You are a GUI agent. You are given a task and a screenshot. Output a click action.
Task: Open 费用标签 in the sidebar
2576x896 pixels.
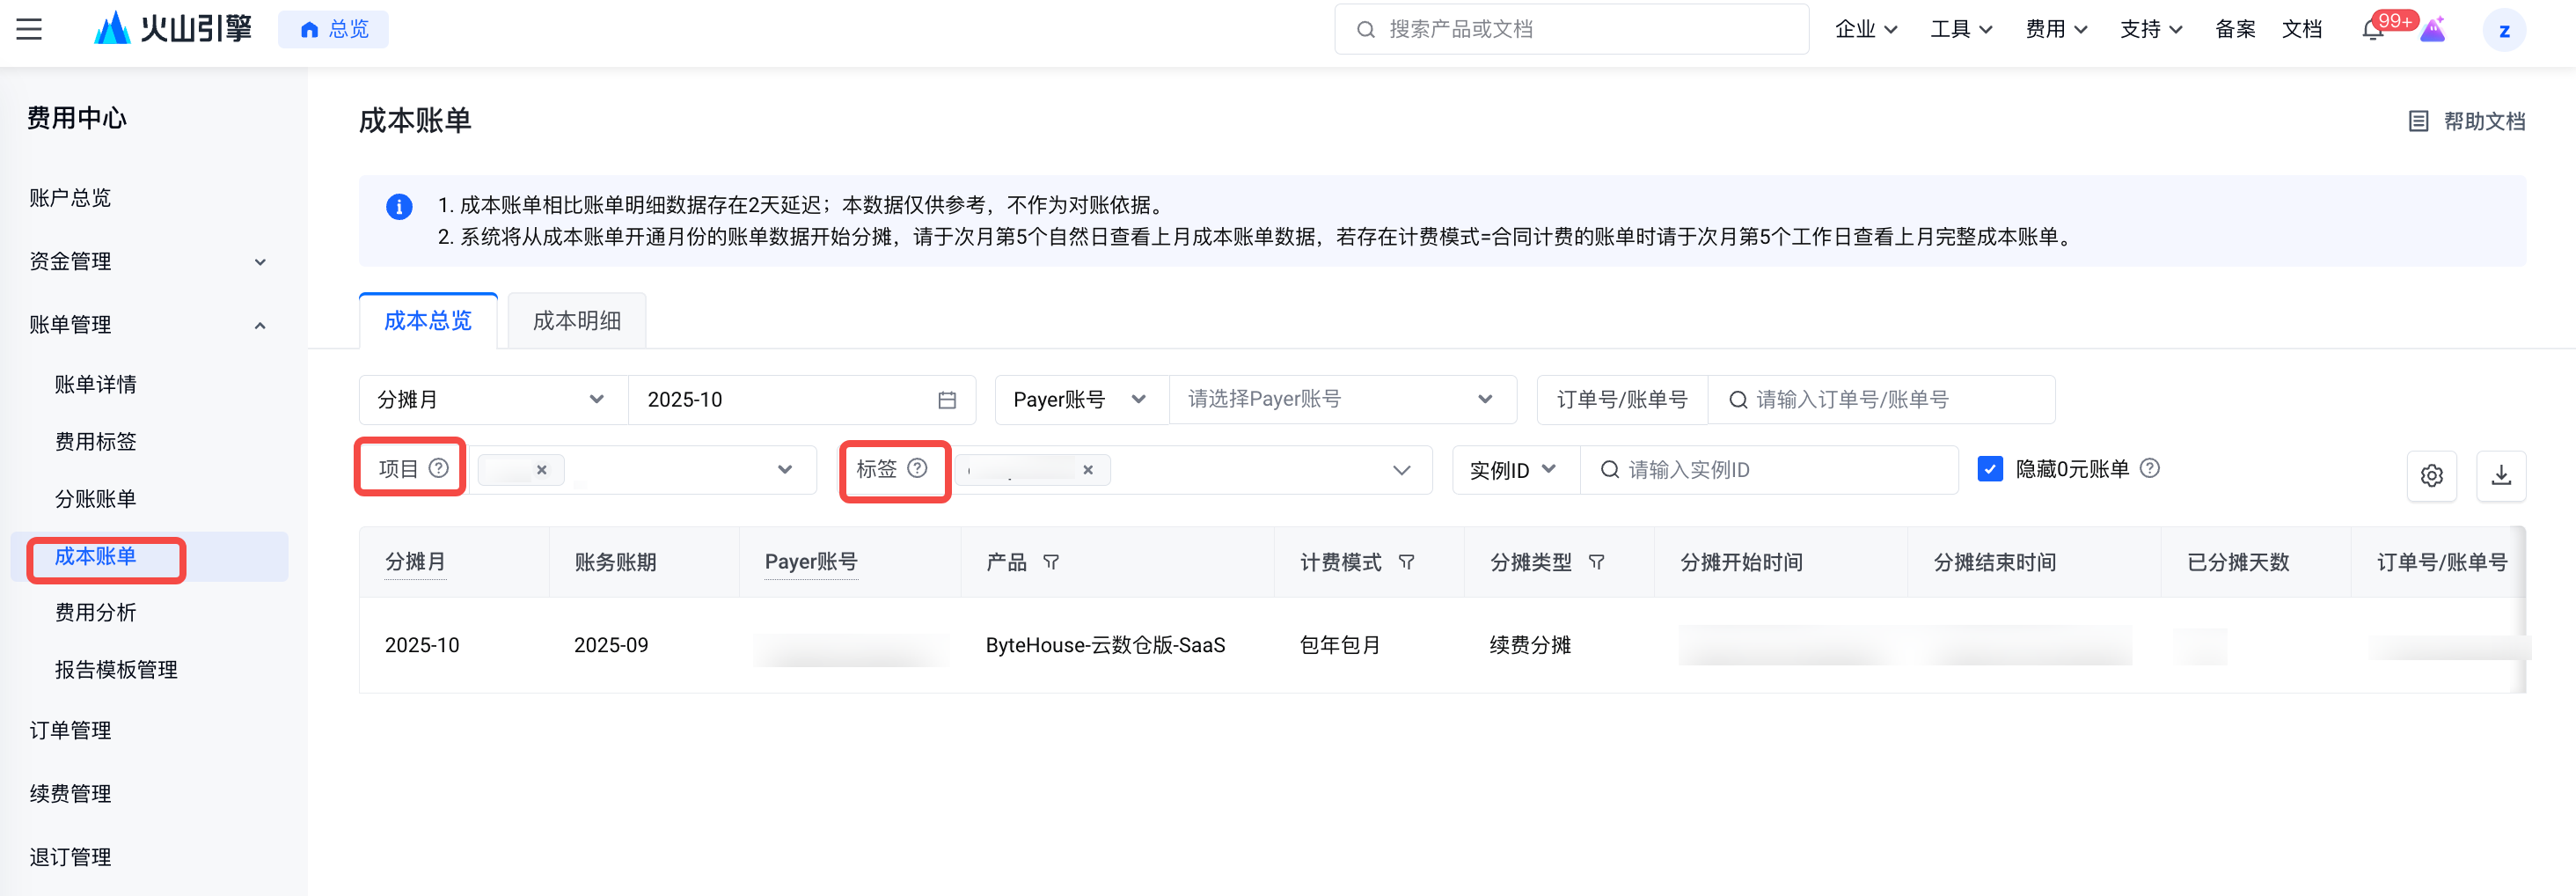[x=96, y=442]
